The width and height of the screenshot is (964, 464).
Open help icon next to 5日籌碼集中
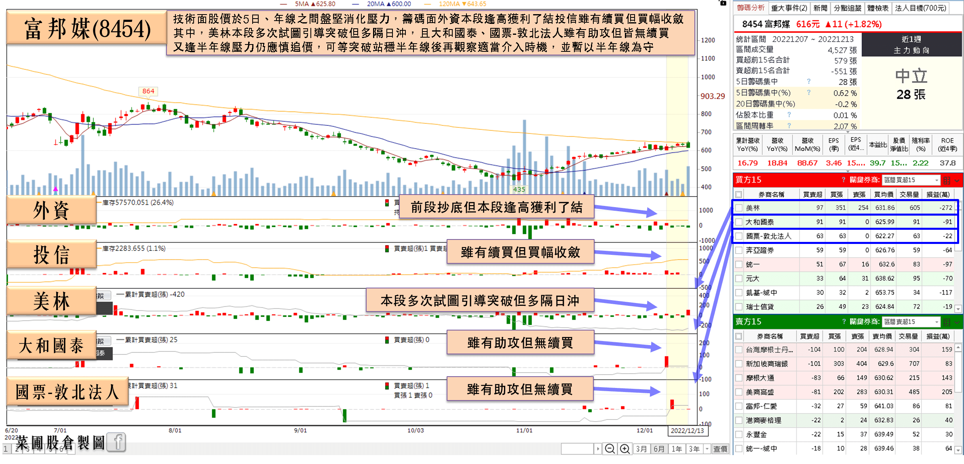click(x=809, y=81)
